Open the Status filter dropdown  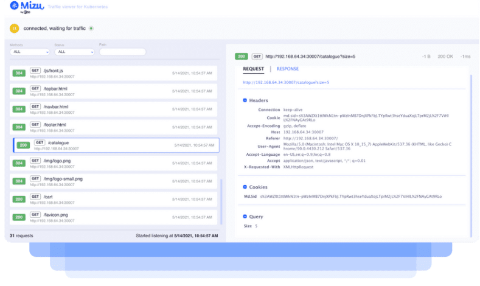(x=74, y=52)
